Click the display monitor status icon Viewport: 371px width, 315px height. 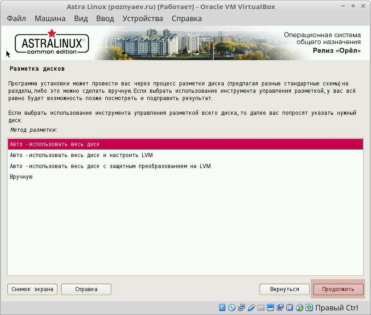tap(271, 308)
